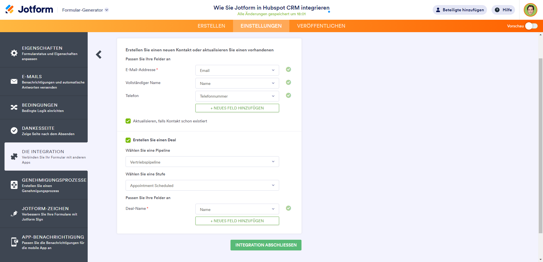This screenshot has height=262, width=543.
Task: Toggle the Vorschau preview switch
Action: pos(531,26)
